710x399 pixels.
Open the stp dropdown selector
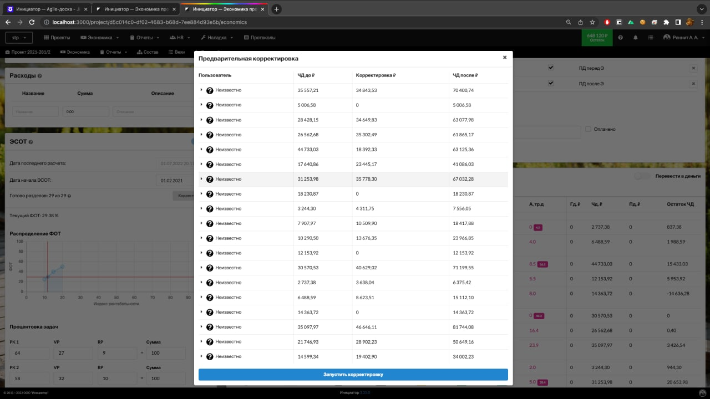click(19, 38)
